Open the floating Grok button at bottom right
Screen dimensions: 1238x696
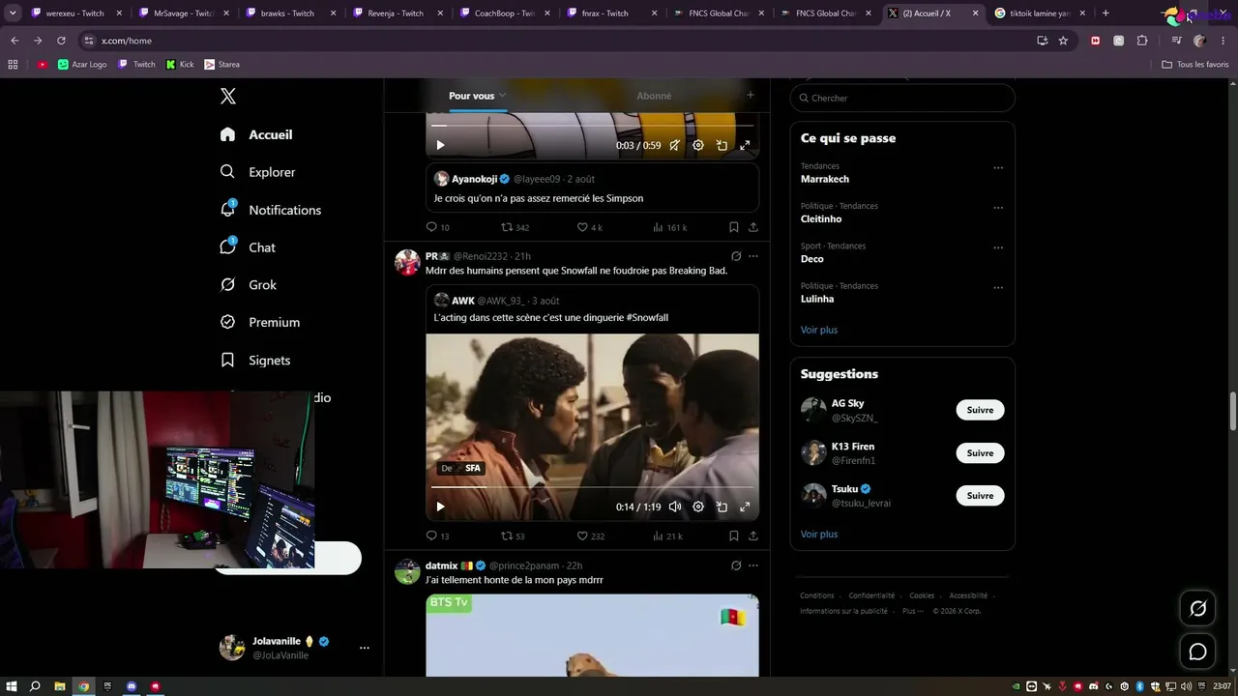click(1197, 608)
